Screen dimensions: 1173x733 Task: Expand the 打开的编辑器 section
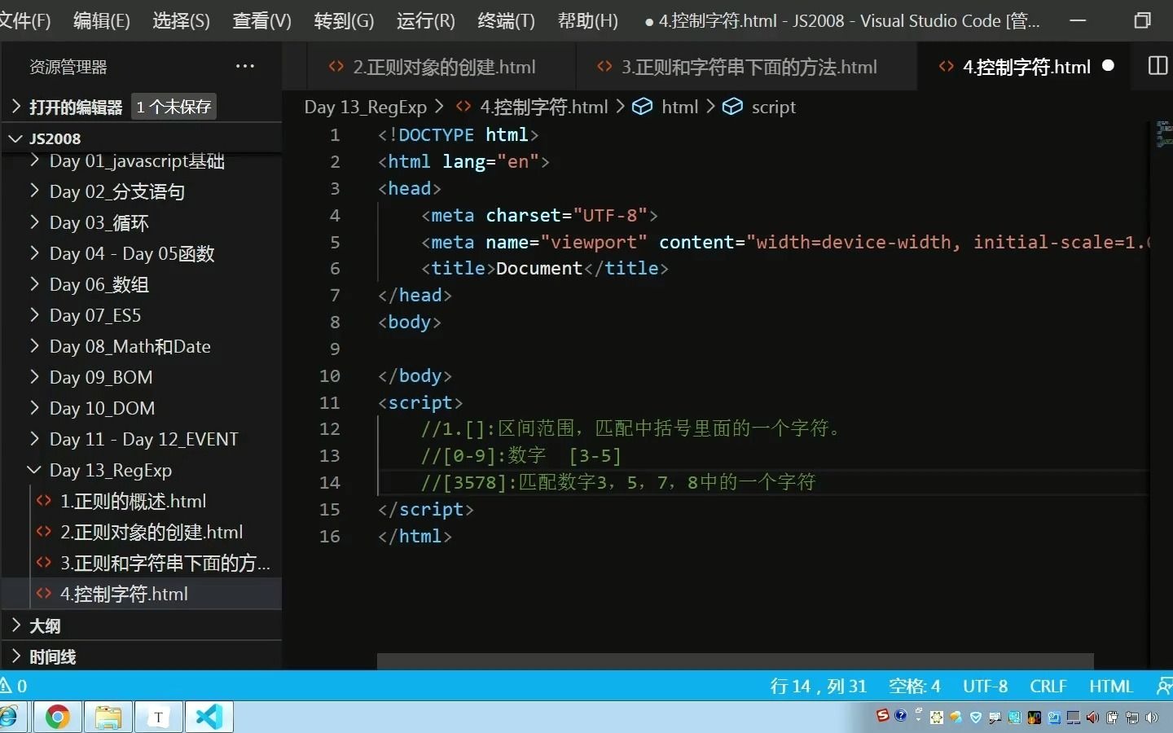click(x=15, y=107)
